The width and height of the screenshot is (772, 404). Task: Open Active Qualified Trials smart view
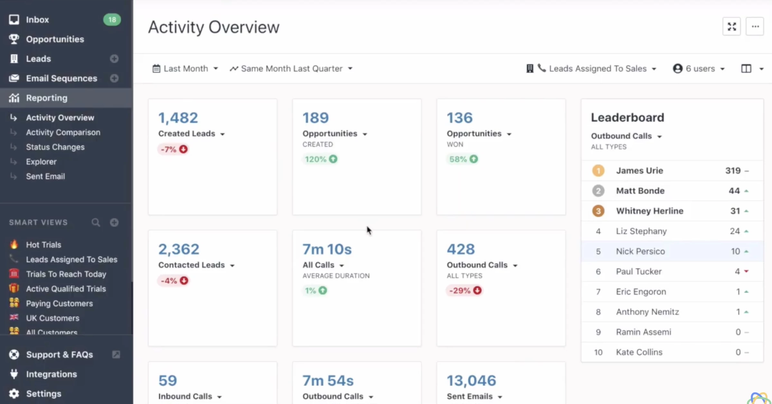coord(66,289)
